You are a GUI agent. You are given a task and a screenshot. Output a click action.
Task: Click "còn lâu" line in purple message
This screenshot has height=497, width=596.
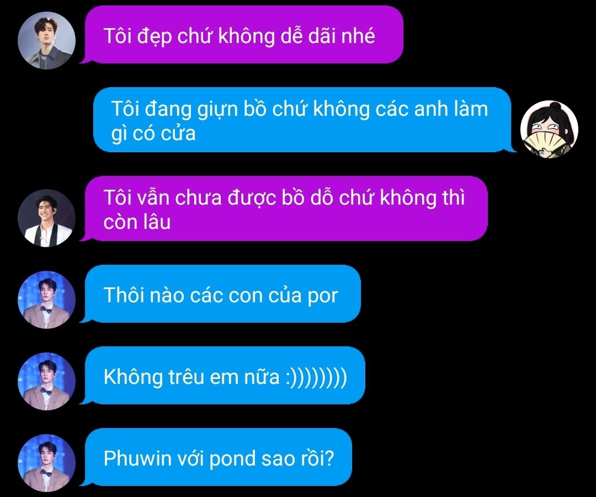tap(137, 222)
